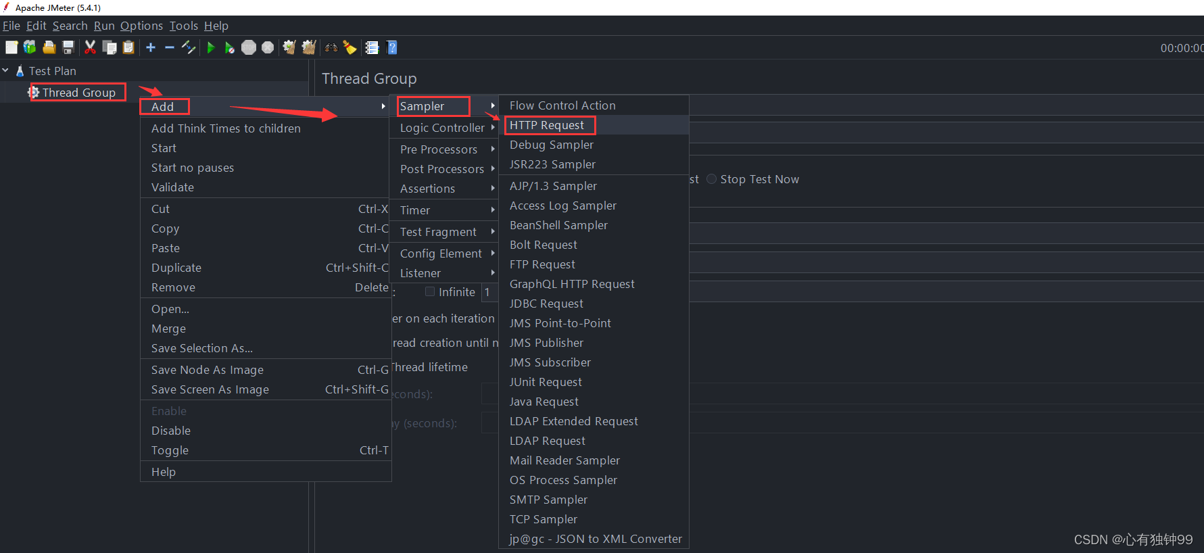Click the Clear All double broom icon
Image resolution: width=1204 pixels, height=553 pixels.
point(309,47)
